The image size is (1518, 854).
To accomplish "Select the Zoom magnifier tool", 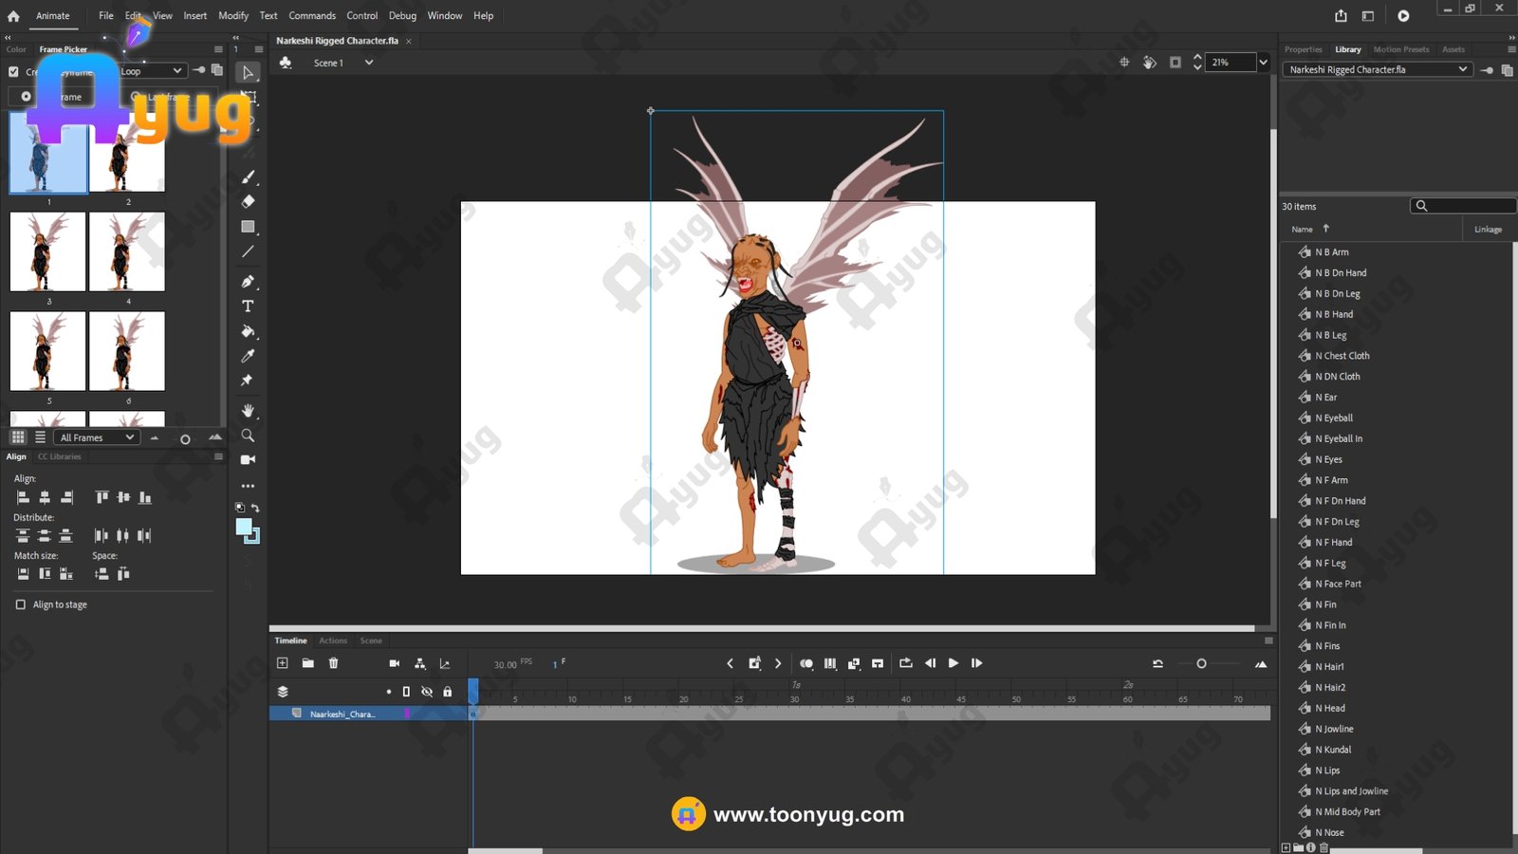I will 248,435.
